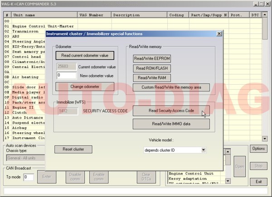Select row 07 Control head

pos(24,57)
